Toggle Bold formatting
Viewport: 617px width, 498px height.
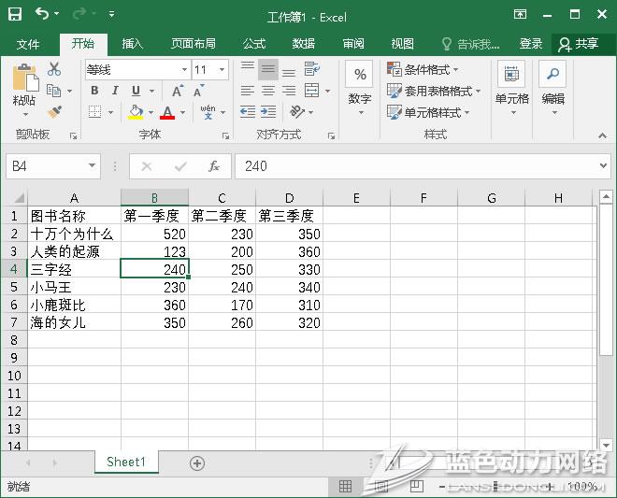[94, 91]
